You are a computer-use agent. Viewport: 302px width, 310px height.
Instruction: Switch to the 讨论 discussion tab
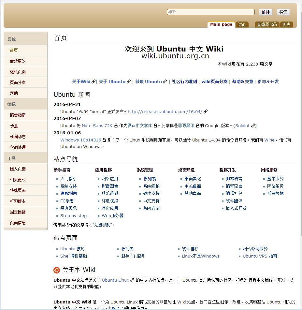pyautogui.click(x=242, y=24)
